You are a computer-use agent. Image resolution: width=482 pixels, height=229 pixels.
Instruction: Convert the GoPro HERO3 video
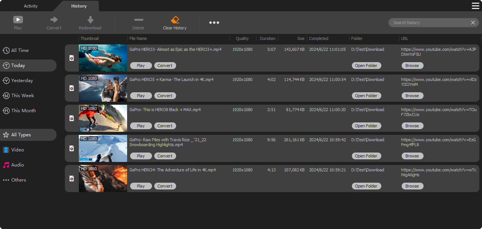point(165,66)
